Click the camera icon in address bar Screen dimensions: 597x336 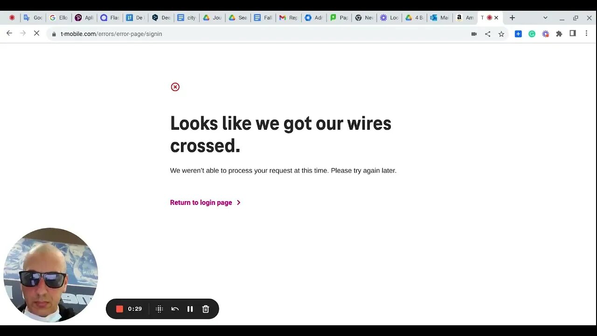coord(474,34)
